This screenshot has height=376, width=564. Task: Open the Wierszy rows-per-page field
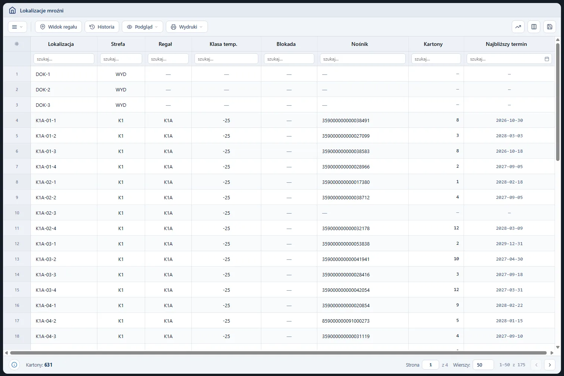point(483,365)
